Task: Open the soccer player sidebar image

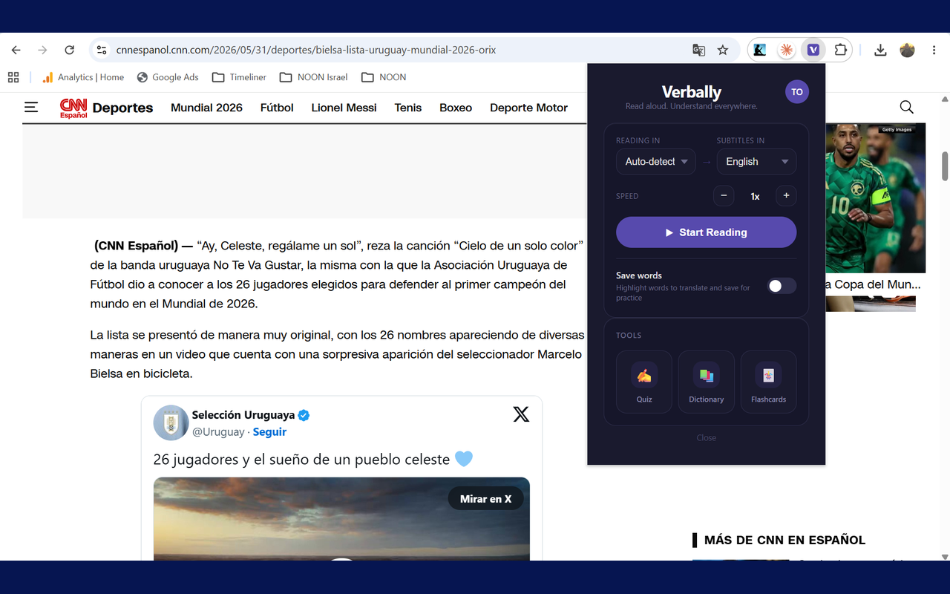Action: pos(875,198)
